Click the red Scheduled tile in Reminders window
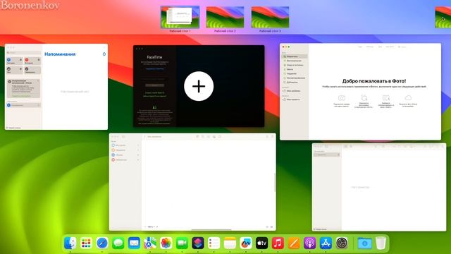 [32, 61]
